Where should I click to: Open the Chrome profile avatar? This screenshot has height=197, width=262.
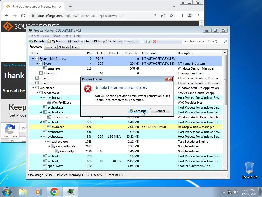point(190,16)
